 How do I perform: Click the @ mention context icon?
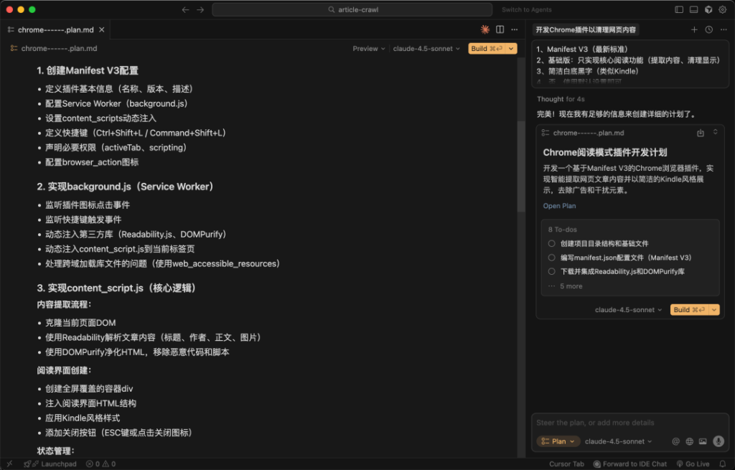point(675,441)
